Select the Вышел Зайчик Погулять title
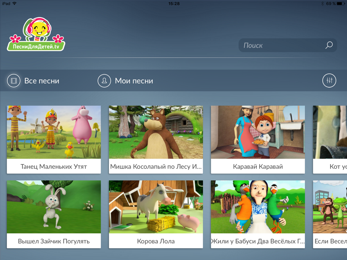Image resolution: width=347 pixels, height=260 pixels. pos(54,241)
